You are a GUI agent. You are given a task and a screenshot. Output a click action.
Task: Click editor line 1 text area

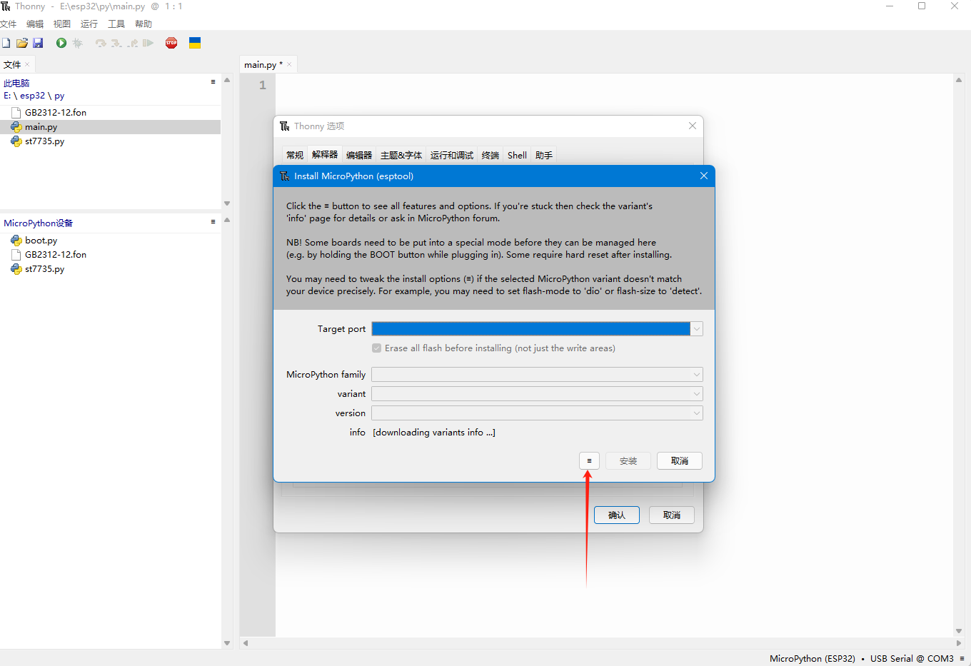(x=614, y=85)
